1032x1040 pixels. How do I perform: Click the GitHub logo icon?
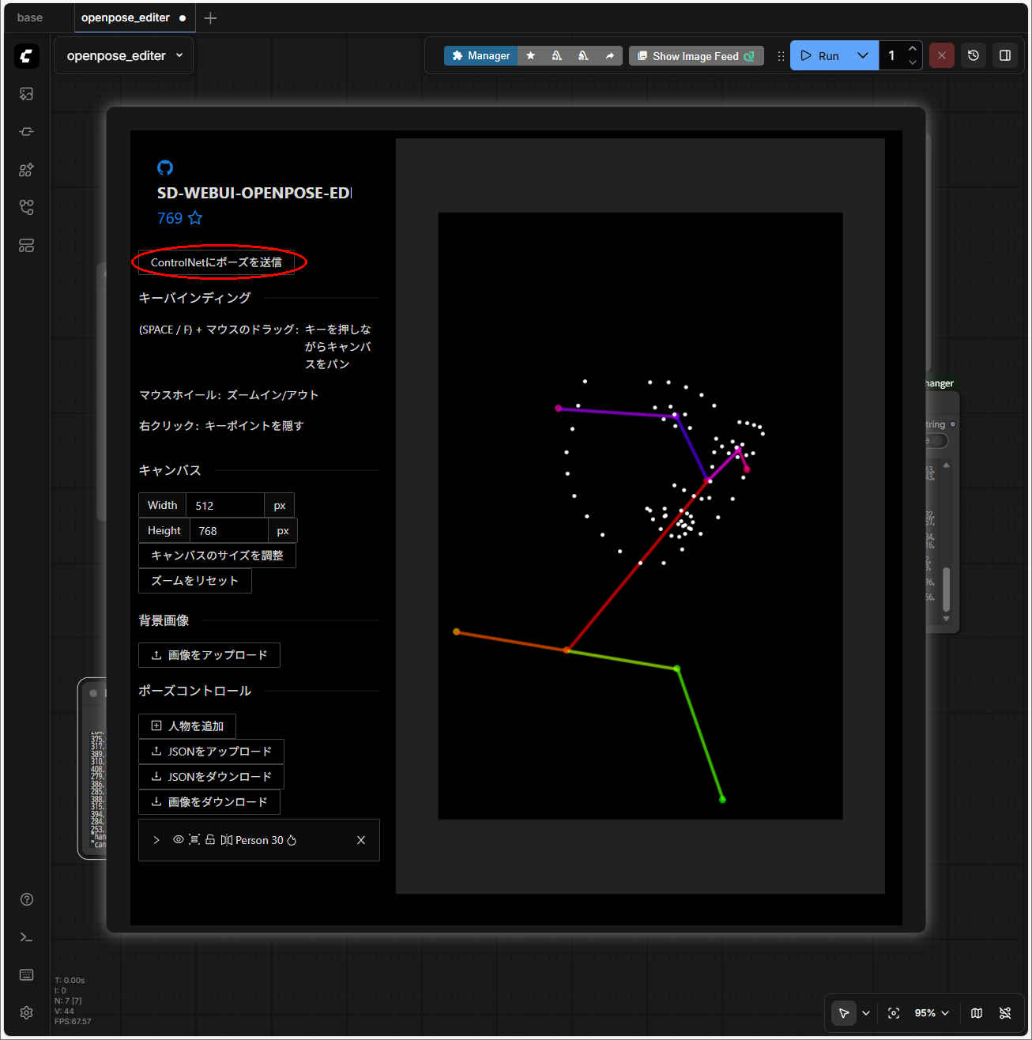pyautogui.click(x=165, y=168)
